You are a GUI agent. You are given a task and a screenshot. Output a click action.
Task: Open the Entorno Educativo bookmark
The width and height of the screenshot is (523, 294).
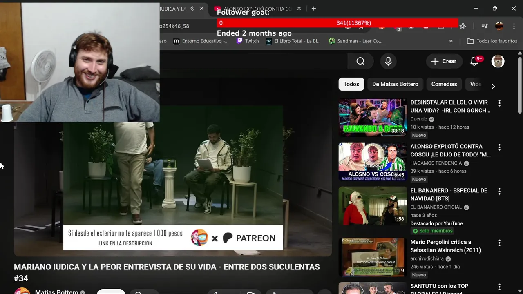pos(201,41)
